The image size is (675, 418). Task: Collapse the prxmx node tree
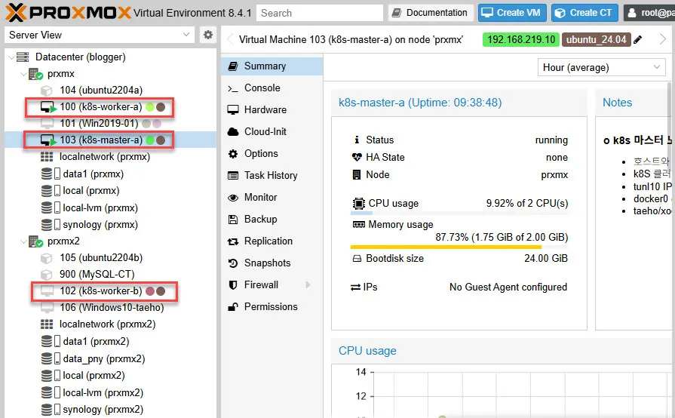coord(22,74)
